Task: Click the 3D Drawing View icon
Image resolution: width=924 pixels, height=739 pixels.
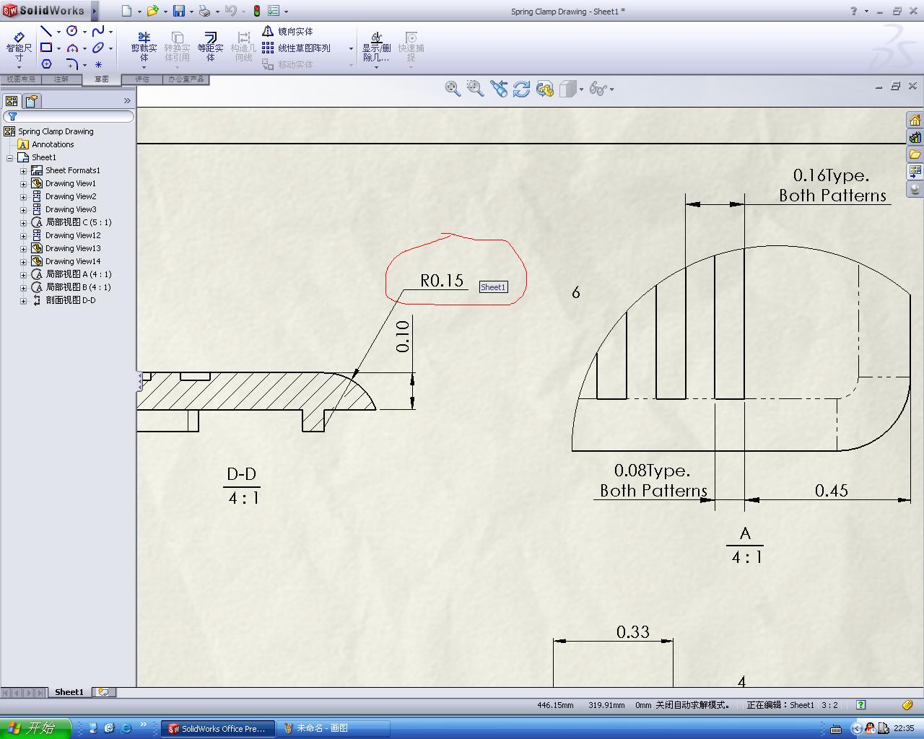Action: pos(545,89)
